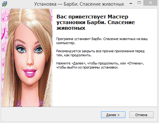
Task: Click text 'Нажмите «Далее», чтобы продолжить'
Action: [87, 63]
